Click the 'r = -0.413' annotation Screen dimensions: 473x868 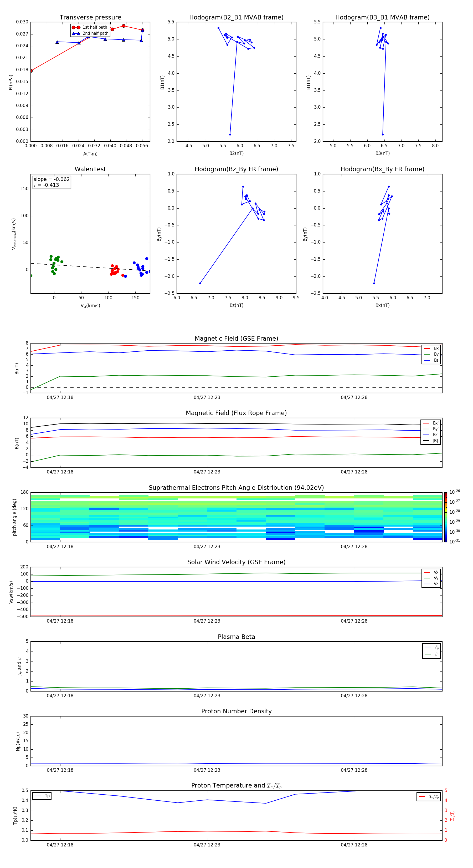point(47,185)
